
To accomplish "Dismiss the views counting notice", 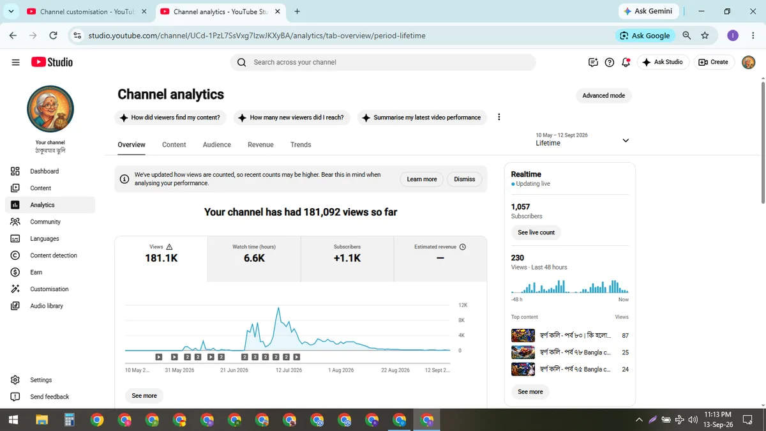I will click(x=465, y=179).
